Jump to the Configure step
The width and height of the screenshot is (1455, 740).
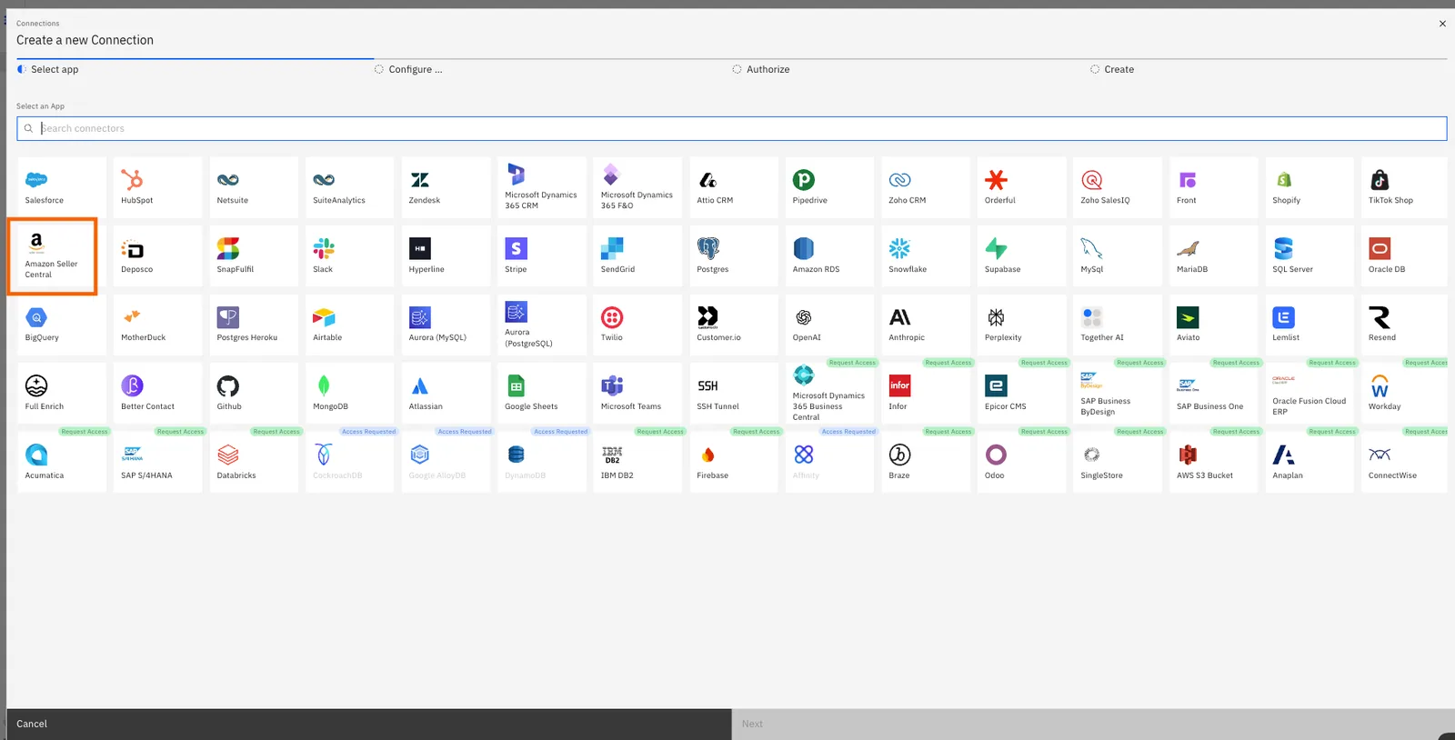(x=408, y=69)
